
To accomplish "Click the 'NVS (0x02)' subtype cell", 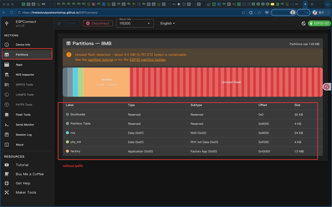I will point(198,133).
